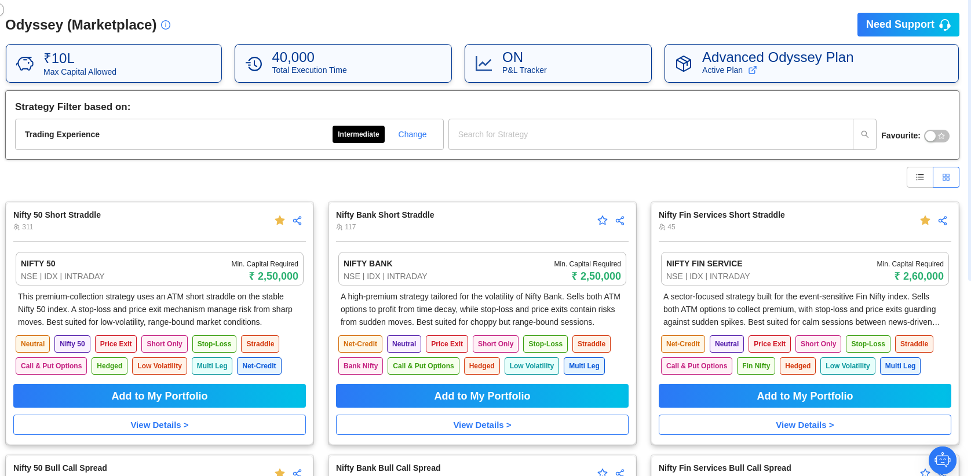
Task: Click Multi Leg tag on Nifty 50 Short Straddle
Action: 212,366
